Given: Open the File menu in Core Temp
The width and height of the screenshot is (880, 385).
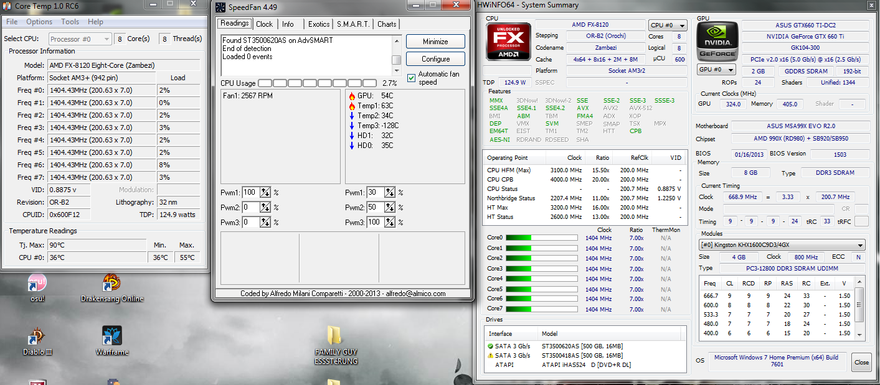Looking at the screenshot, I should click(12, 22).
